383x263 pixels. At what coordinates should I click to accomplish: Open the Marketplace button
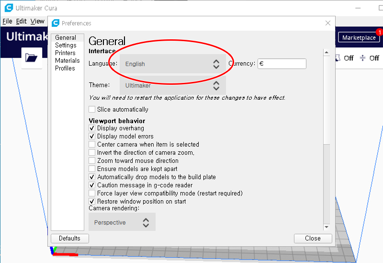point(359,37)
